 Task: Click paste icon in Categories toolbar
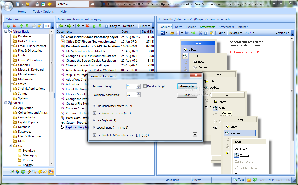coord(40,26)
